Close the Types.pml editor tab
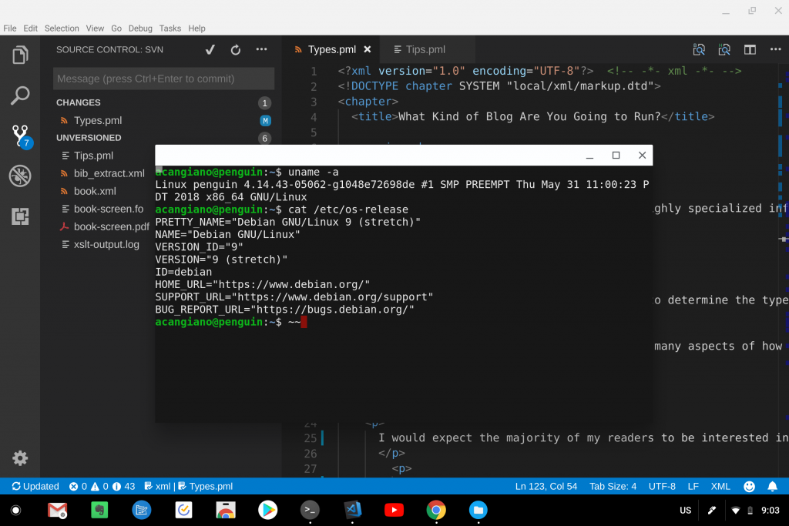 (x=368, y=49)
